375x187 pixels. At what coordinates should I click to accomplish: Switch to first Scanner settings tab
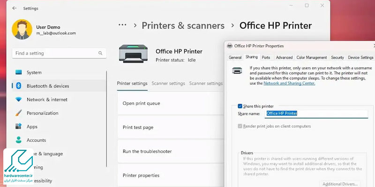coord(168,84)
